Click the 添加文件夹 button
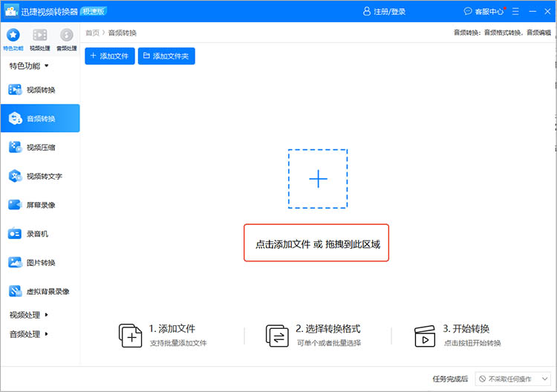 [x=166, y=56]
